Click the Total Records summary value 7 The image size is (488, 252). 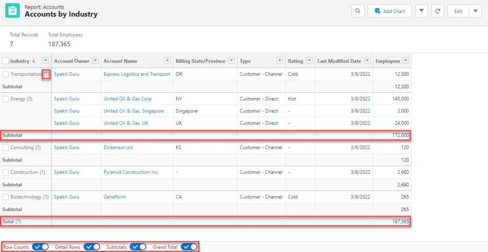pos(11,44)
